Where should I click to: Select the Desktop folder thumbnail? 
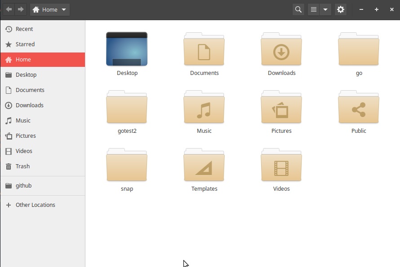(x=127, y=49)
